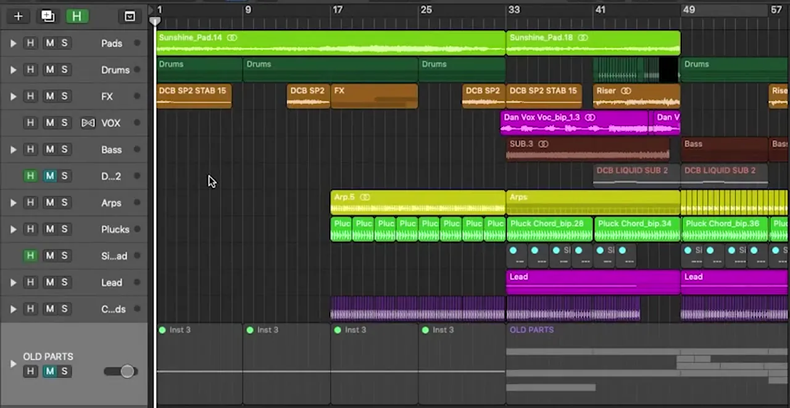Solo the OLD PARTS track

pos(64,371)
